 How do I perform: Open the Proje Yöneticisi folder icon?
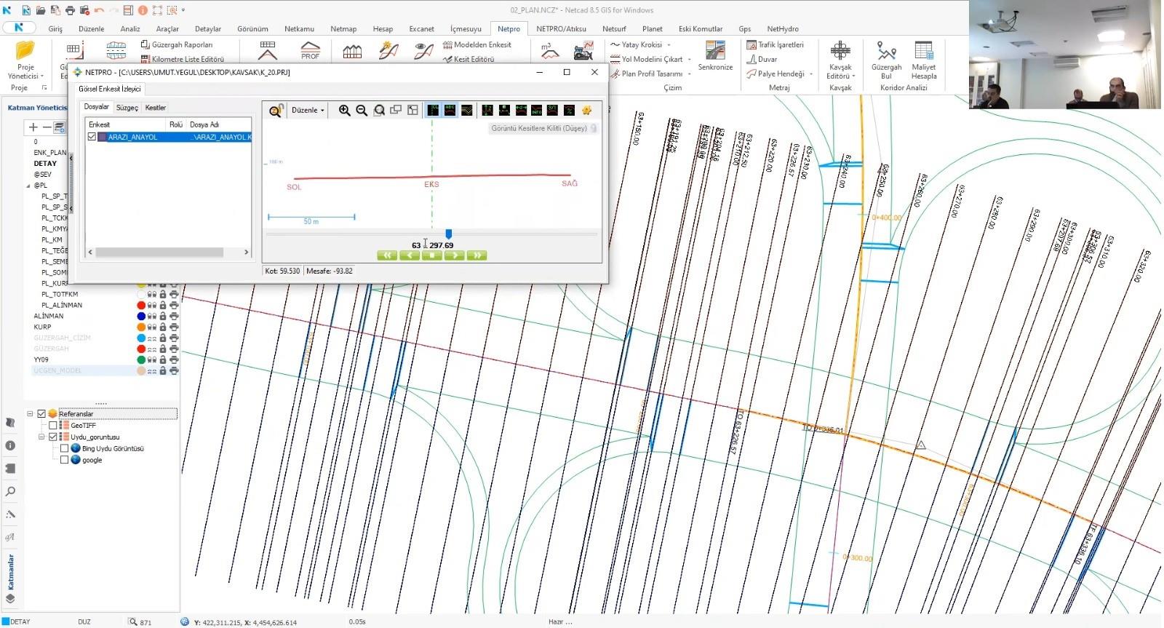[25, 51]
